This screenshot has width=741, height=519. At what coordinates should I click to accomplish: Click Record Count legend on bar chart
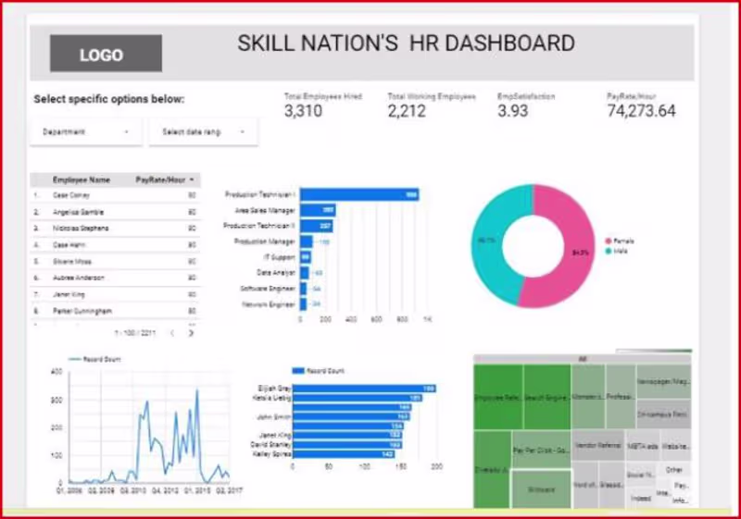point(318,371)
